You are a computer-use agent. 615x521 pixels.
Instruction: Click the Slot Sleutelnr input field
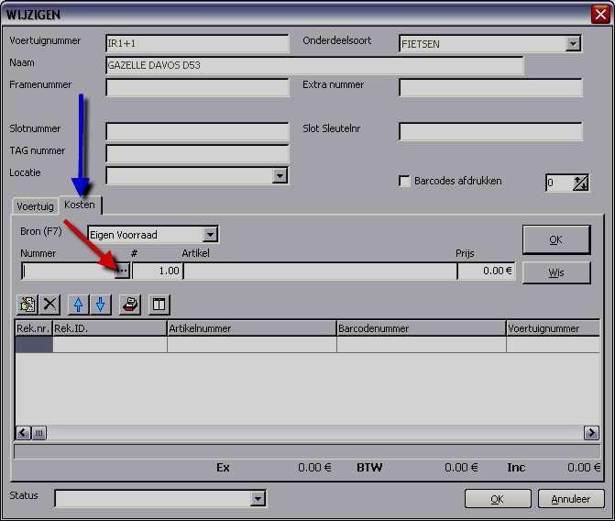click(490, 131)
